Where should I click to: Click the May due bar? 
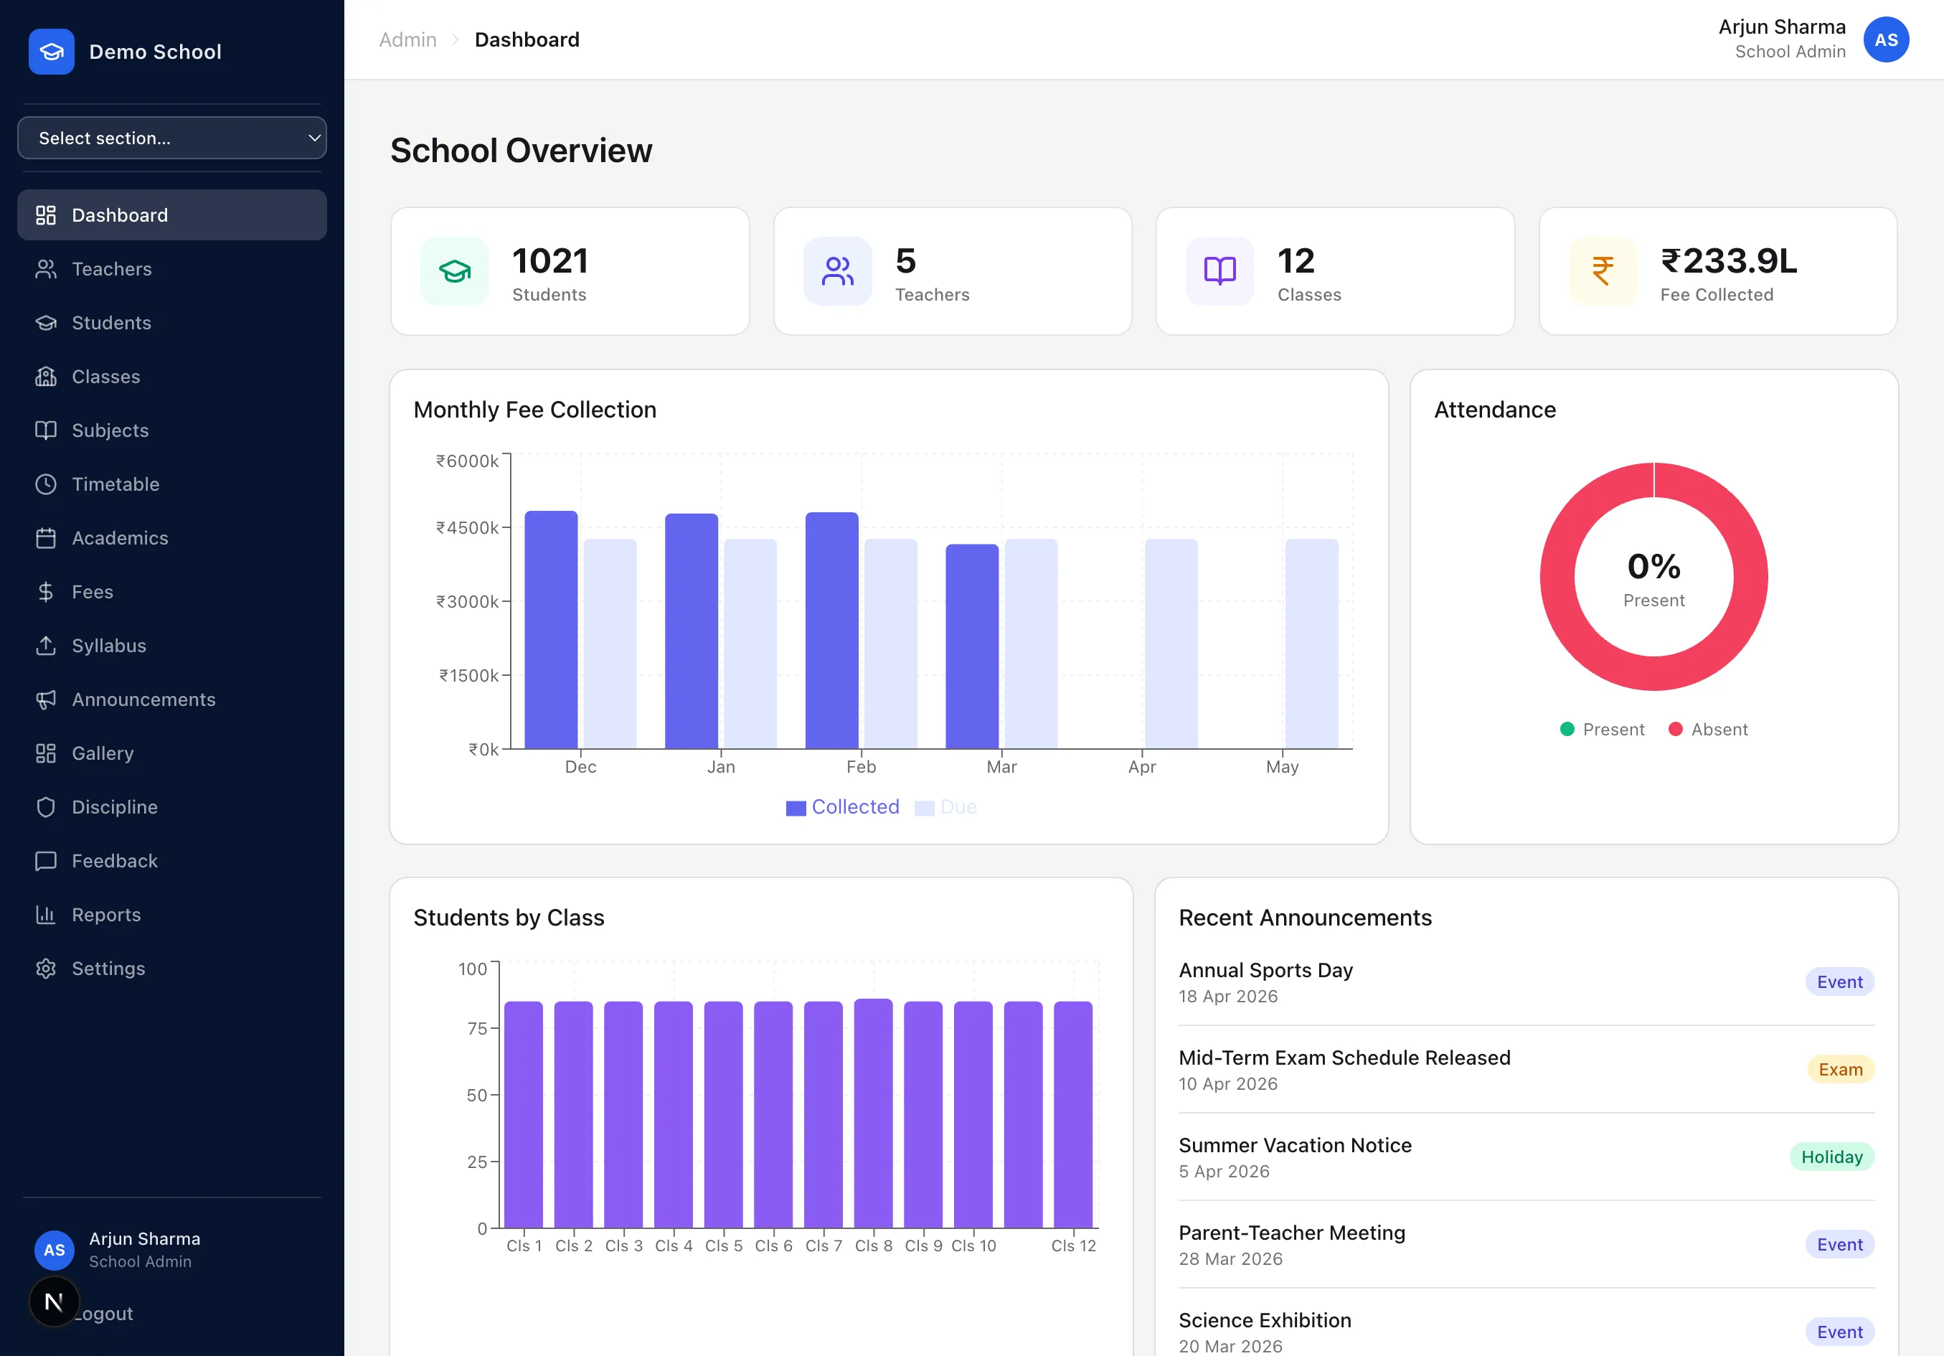(1312, 644)
